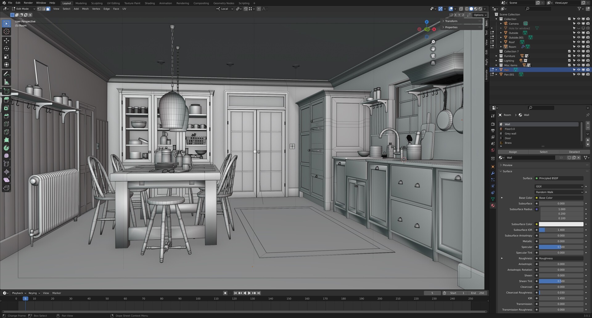Viewport: 592px width, 318px height.
Task: Switch to the Shading workspace tab
Action: (150, 3)
